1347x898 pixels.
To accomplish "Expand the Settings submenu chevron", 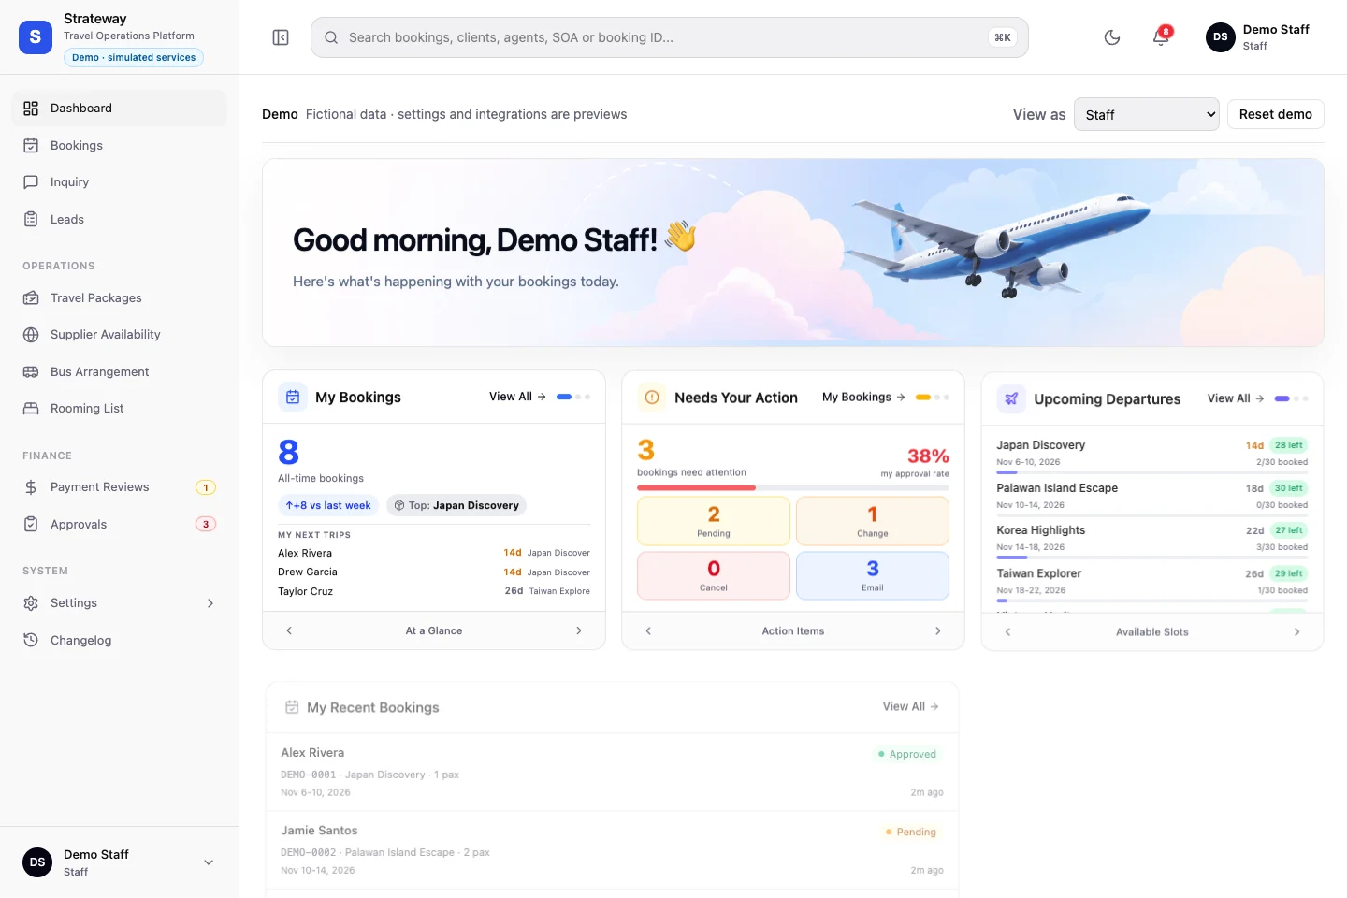I will coord(210,603).
